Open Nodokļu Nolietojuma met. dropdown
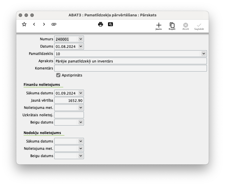This screenshot has height=186, width=225. click(81, 149)
